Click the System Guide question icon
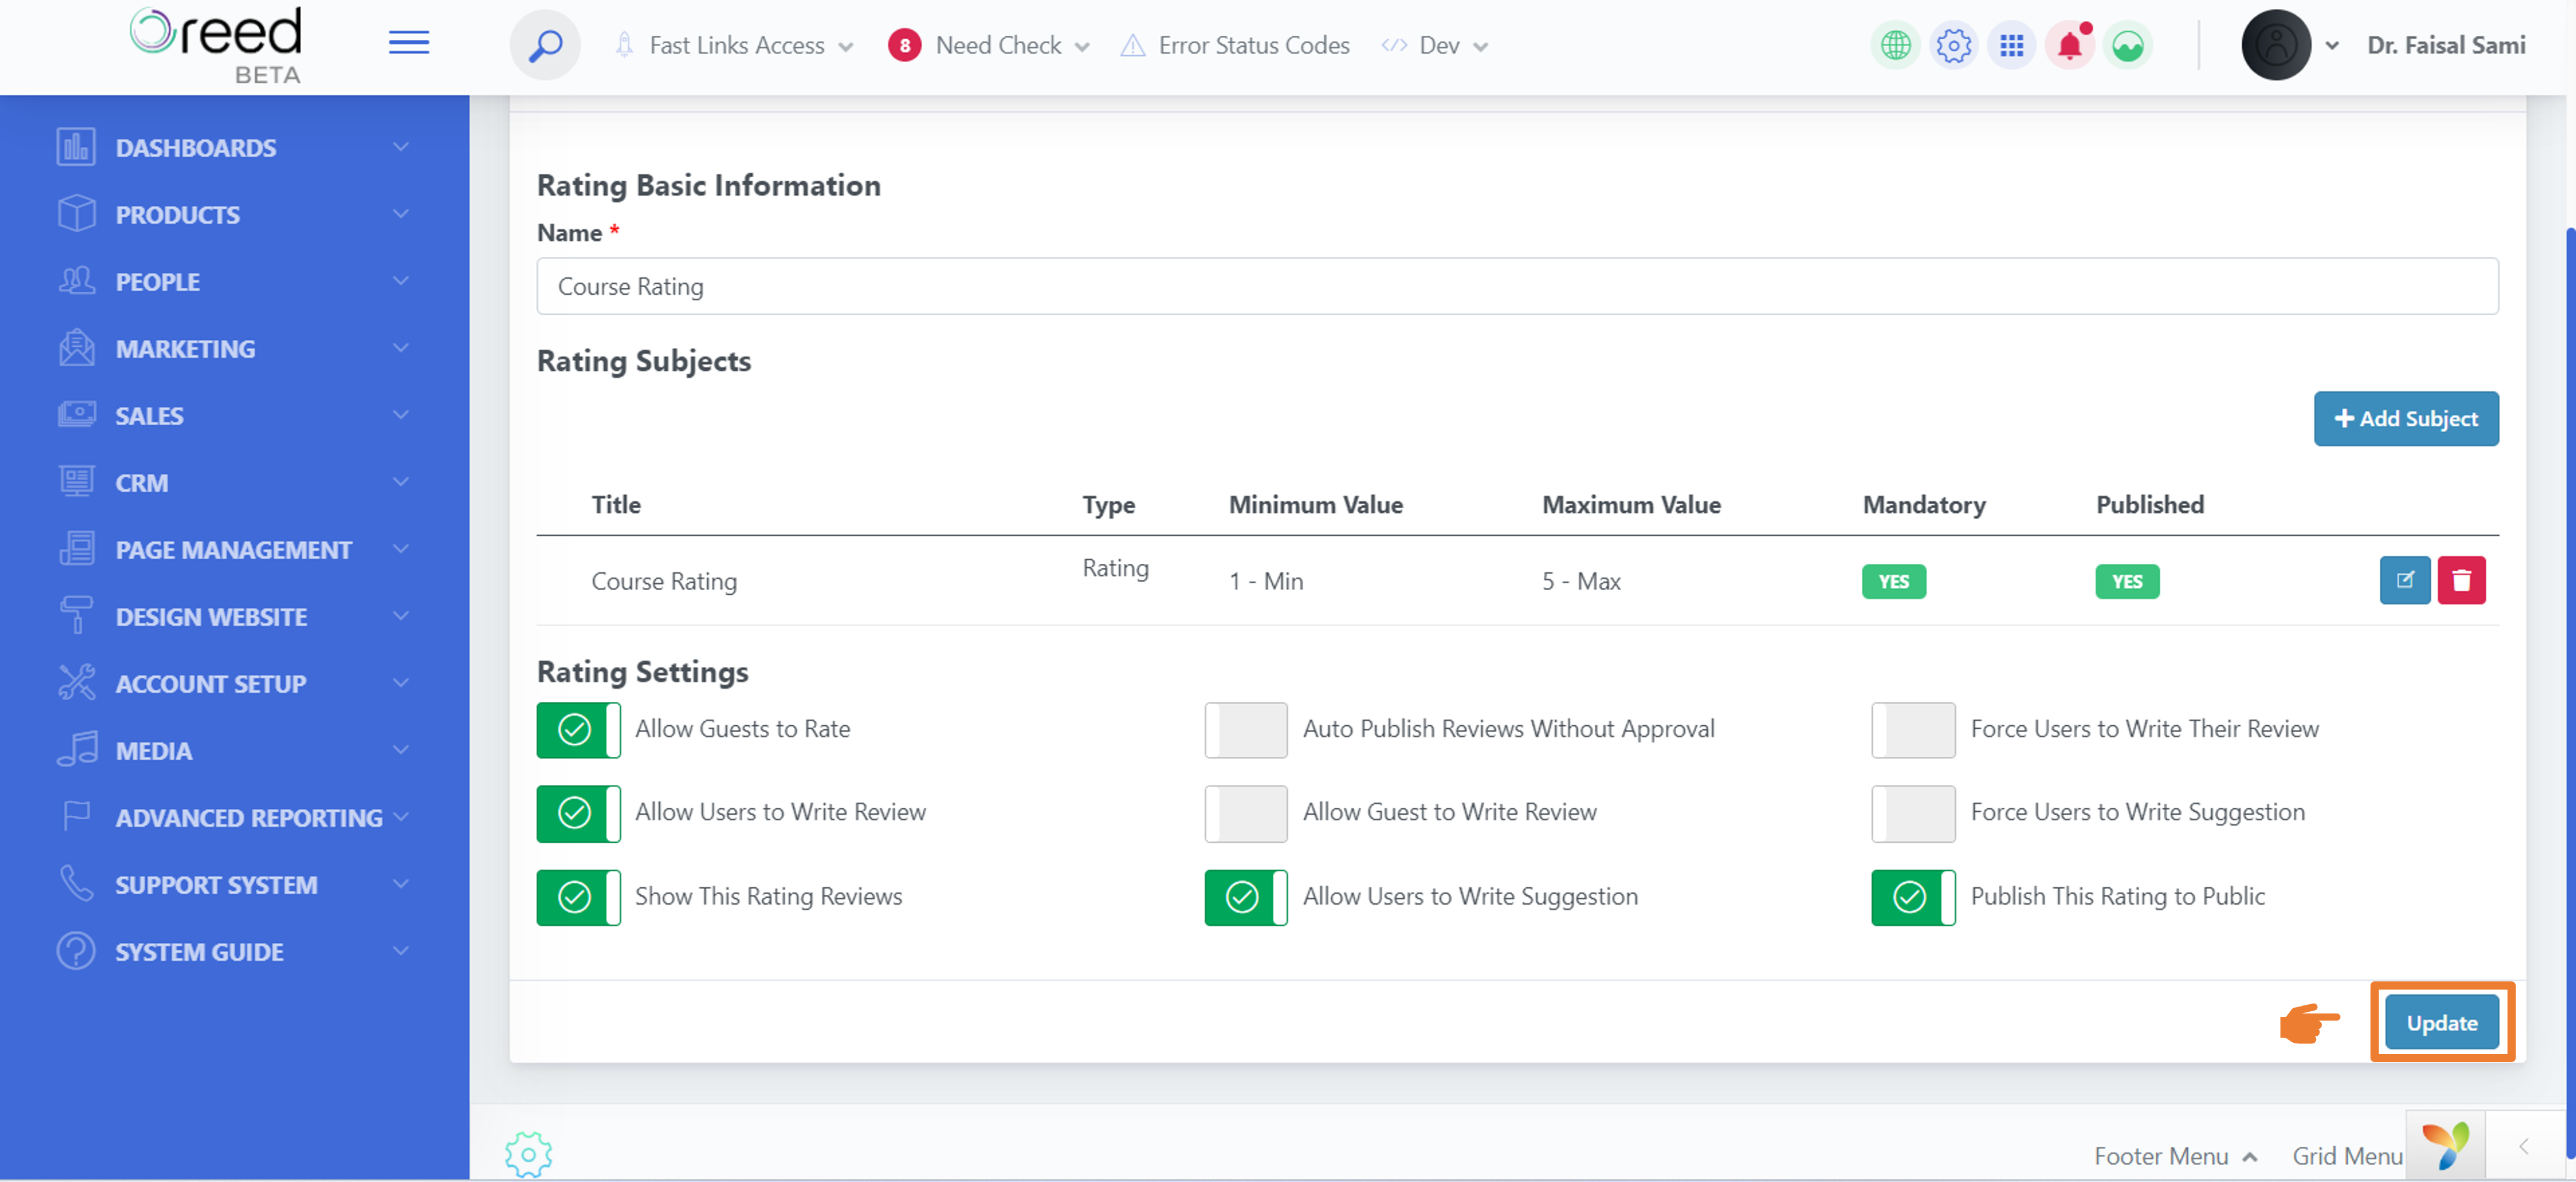Viewport: 2576px width, 1182px height. (76, 950)
